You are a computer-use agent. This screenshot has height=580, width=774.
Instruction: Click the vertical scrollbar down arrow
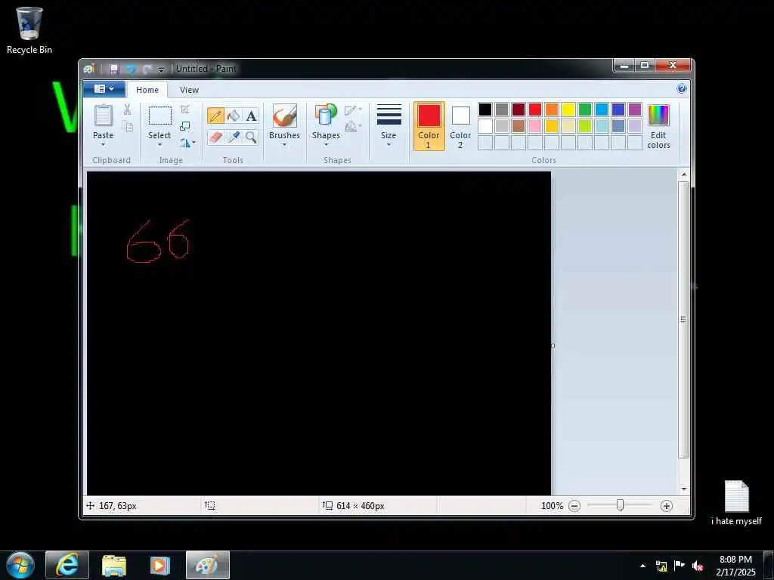[683, 489]
